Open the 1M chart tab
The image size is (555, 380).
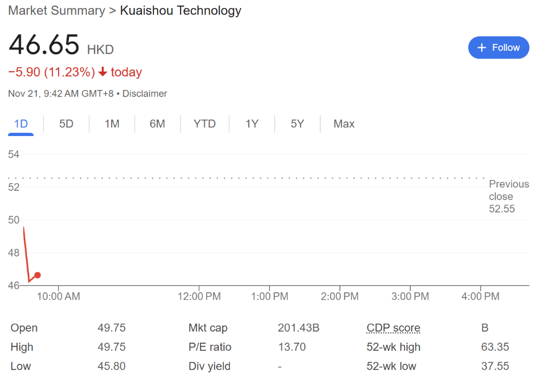(112, 124)
